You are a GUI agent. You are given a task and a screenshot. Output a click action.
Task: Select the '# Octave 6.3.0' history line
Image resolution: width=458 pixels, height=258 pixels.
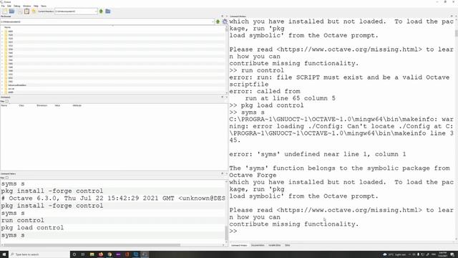pos(113,199)
